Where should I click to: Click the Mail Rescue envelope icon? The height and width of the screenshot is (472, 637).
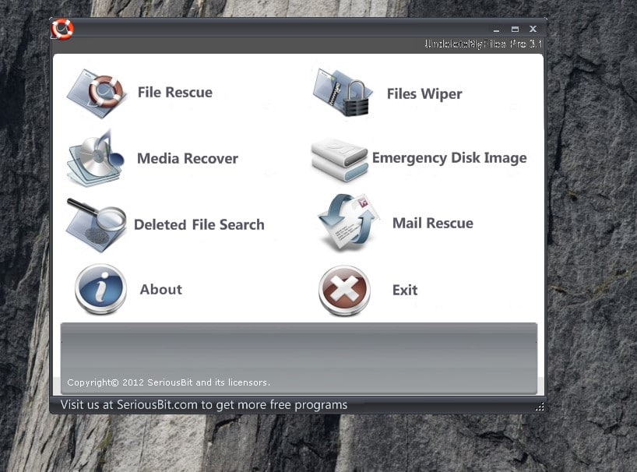click(x=348, y=224)
